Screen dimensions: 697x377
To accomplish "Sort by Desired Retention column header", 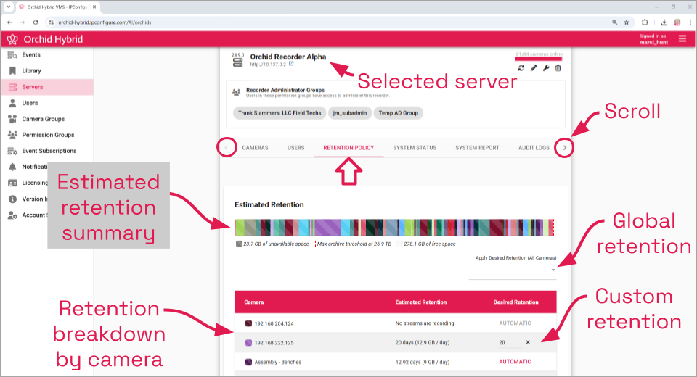I will click(515, 302).
